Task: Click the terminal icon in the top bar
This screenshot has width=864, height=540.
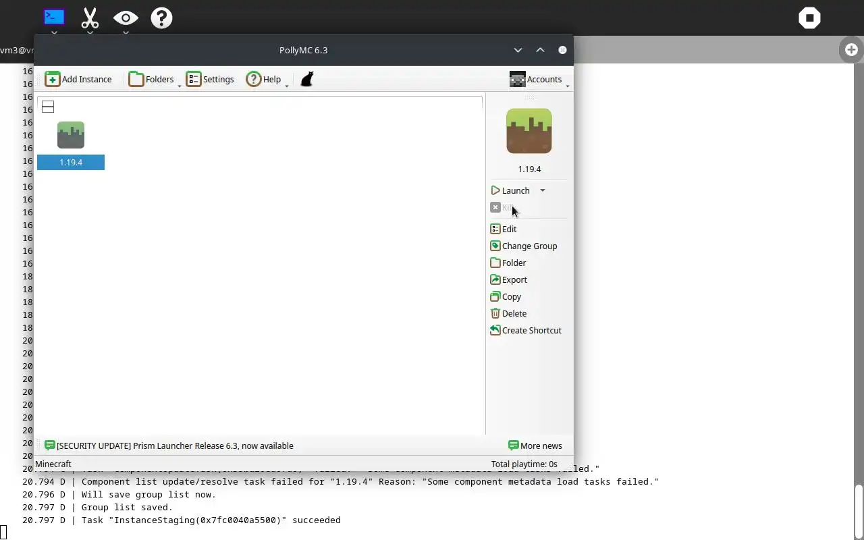Action: coord(54,17)
